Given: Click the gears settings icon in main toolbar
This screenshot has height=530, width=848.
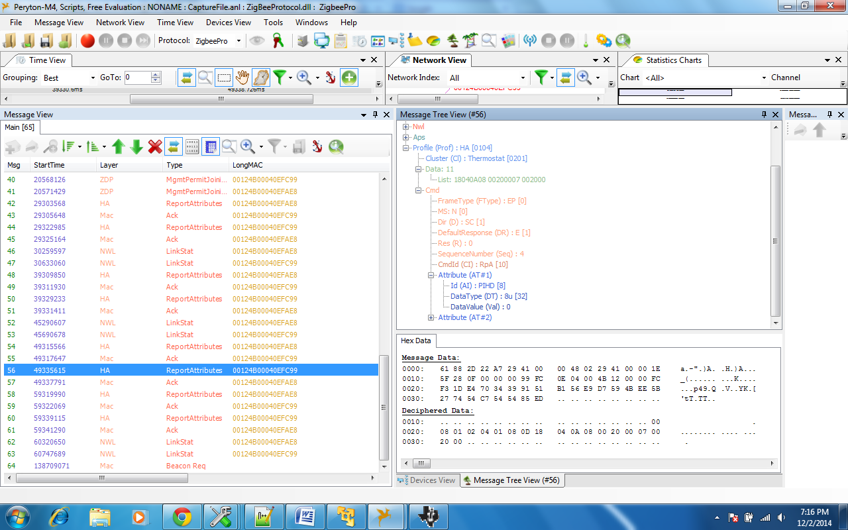Looking at the screenshot, I should (604, 40).
